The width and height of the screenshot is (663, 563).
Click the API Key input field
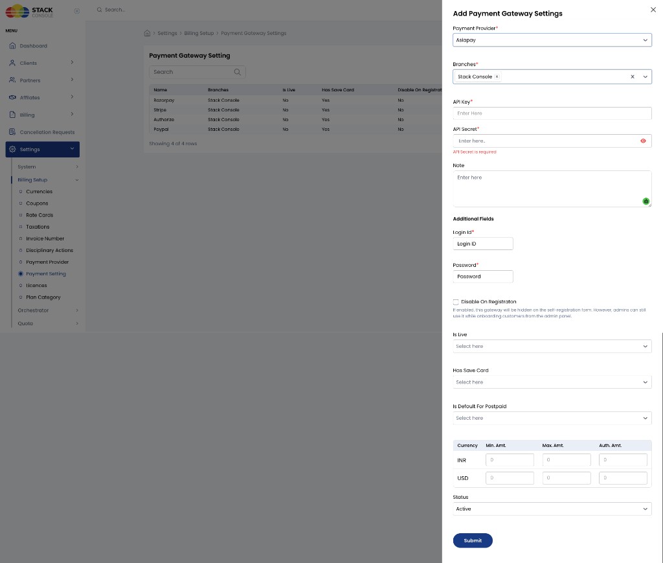[x=552, y=113]
